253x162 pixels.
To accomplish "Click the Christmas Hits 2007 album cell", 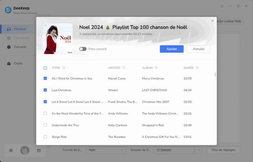I will (155, 102).
